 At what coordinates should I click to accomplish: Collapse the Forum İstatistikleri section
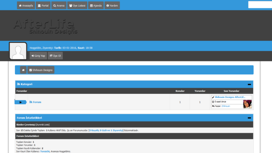[249, 118]
